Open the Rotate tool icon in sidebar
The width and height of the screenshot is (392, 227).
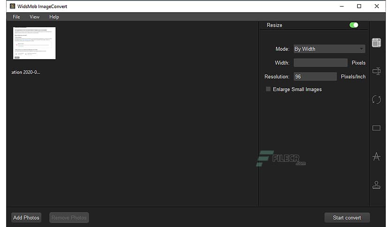[376, 100]
